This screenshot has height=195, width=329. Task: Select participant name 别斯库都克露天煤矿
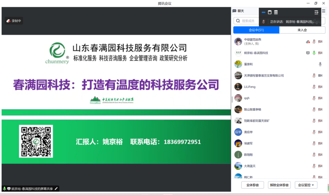pyautogui.click(x=256, y=121)
